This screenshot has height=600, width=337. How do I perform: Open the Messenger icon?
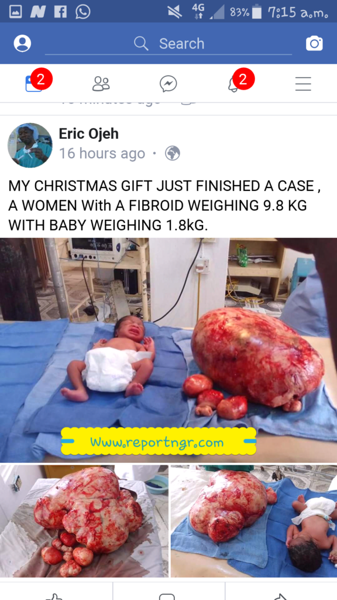tap(168, 83)
